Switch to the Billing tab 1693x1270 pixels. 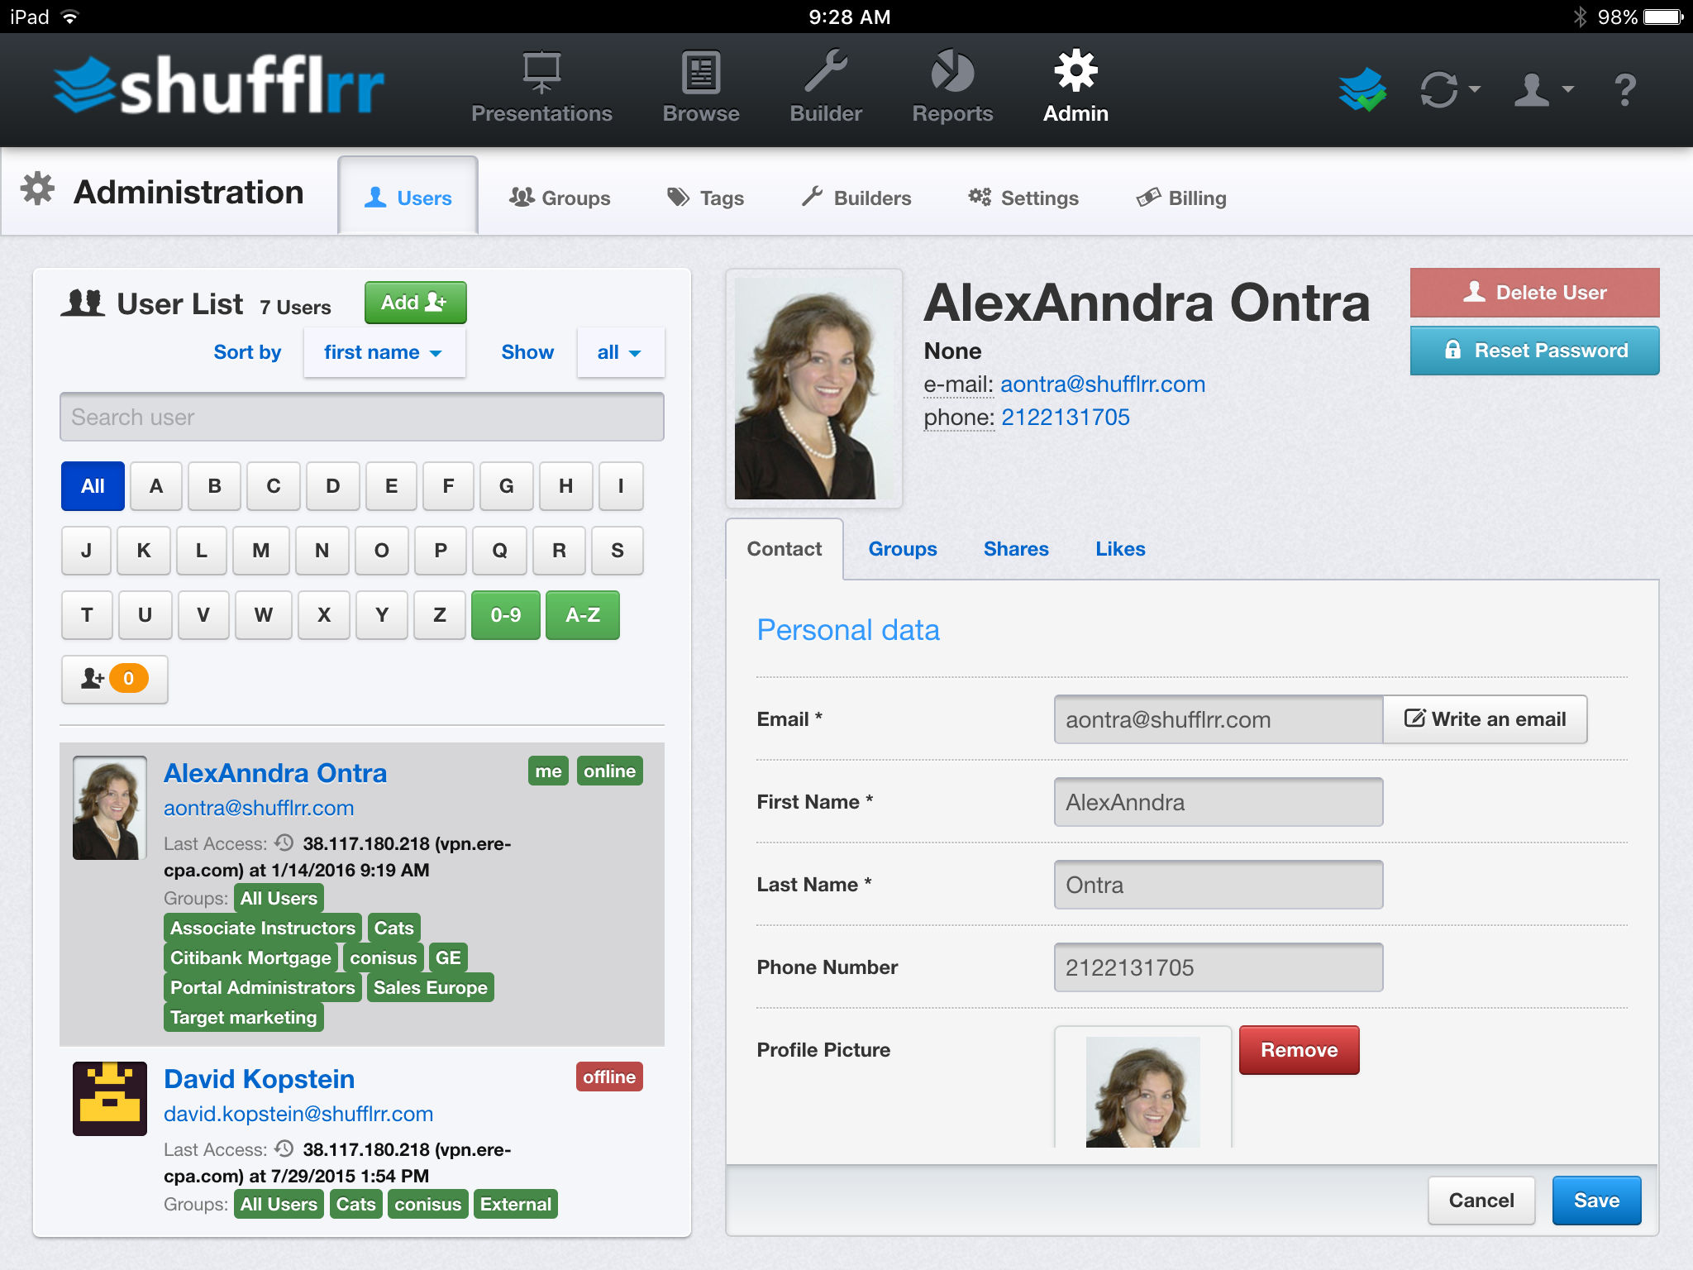[1181, 198]
